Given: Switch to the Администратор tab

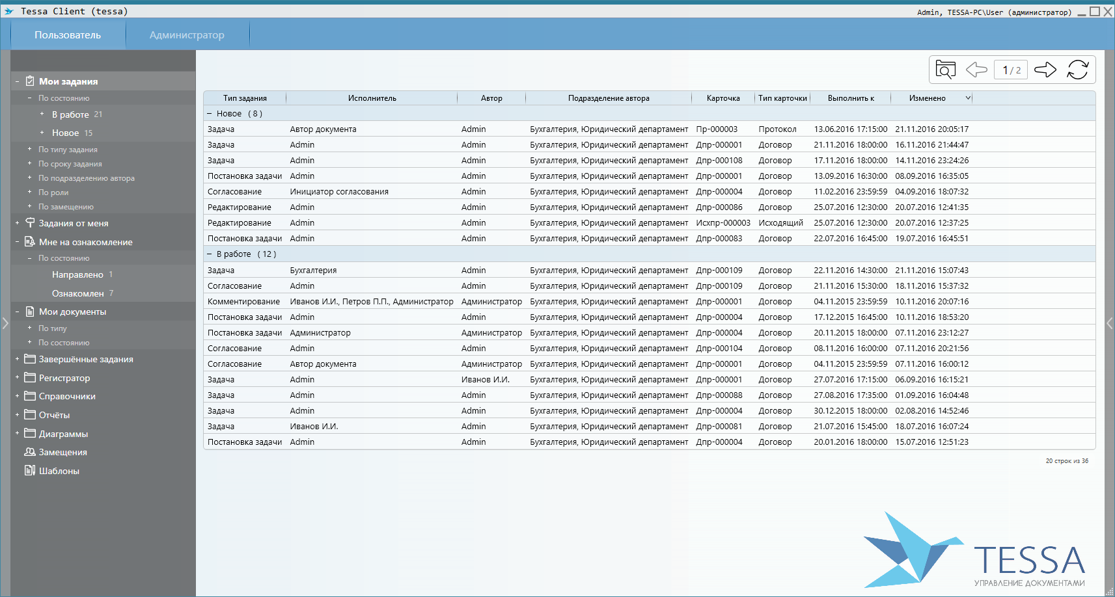Looking at the screenshot, I should 187,34.
